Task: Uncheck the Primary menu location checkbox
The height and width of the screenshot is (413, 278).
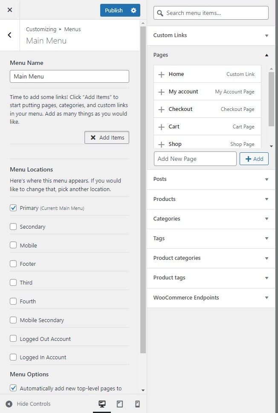Action: (x=13, y=208)
